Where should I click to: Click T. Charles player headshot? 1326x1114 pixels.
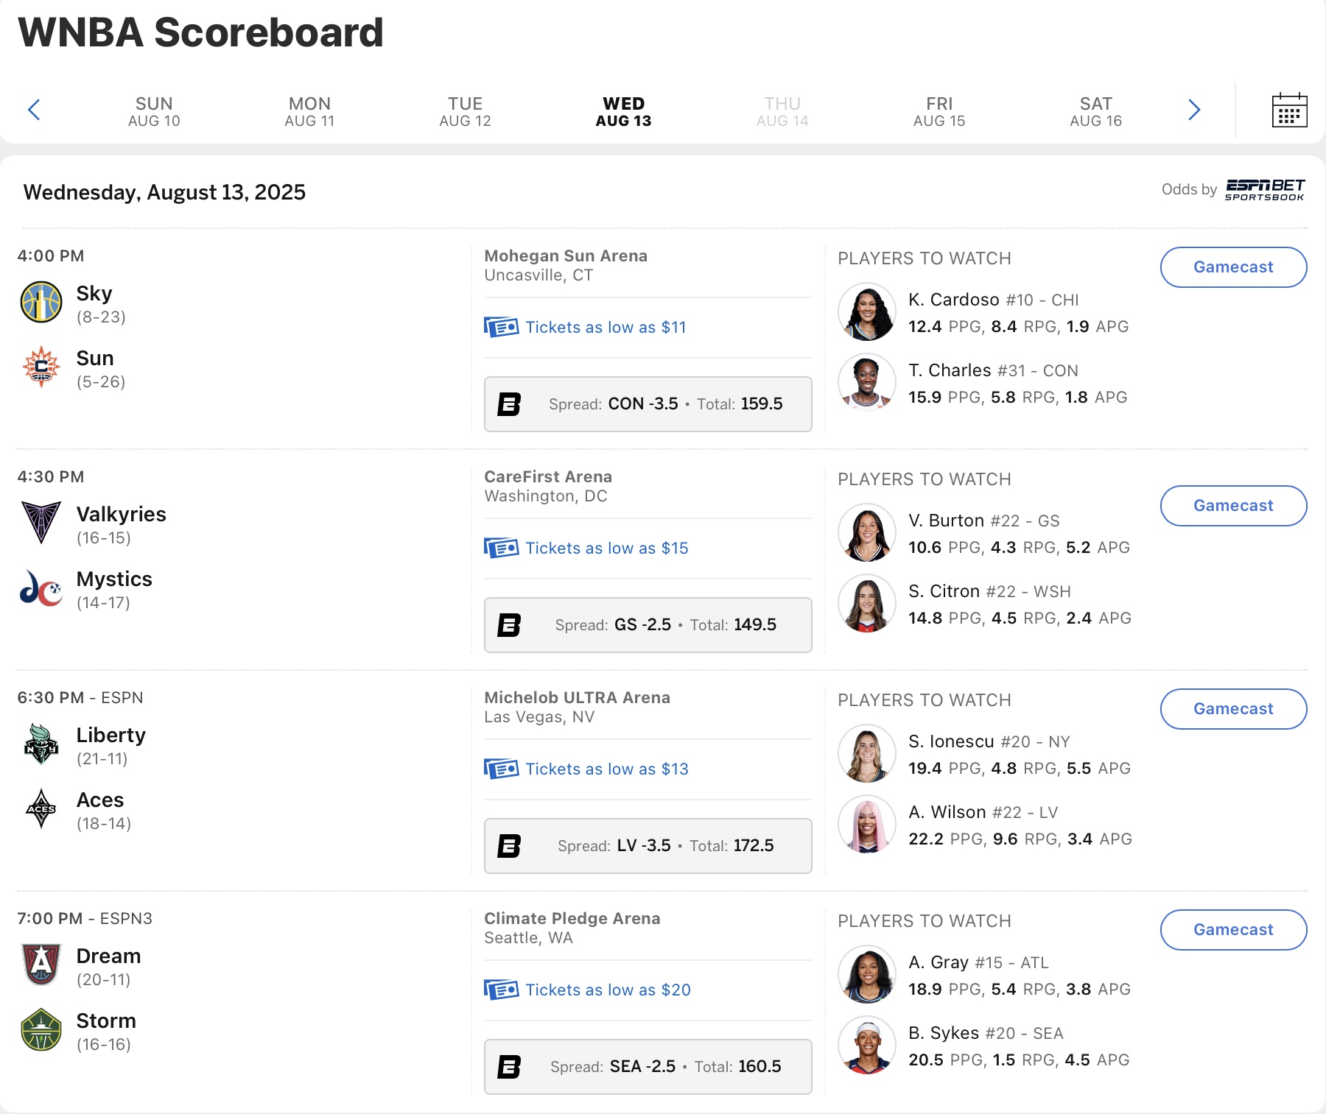tap(867, 382)
